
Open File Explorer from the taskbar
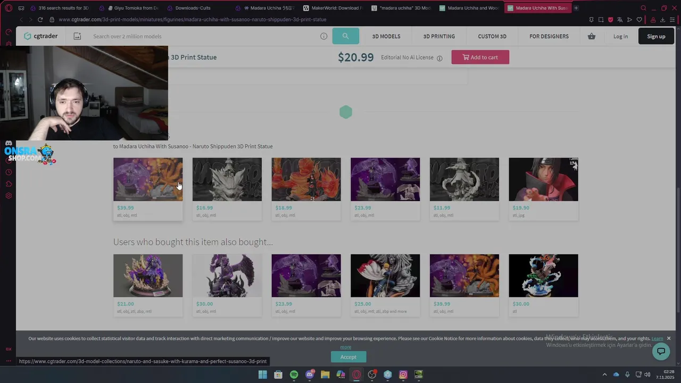pos(325,374)
